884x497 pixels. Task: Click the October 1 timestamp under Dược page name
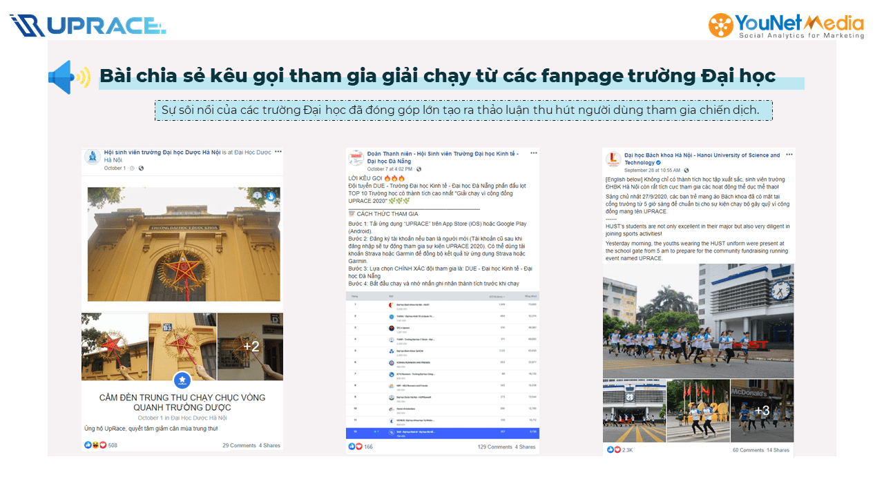coord(115,168)
